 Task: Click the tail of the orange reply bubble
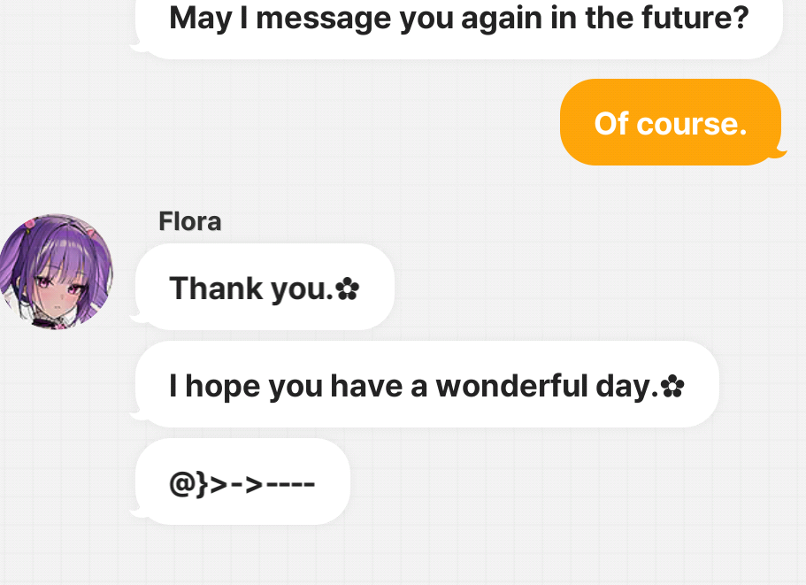779,154
